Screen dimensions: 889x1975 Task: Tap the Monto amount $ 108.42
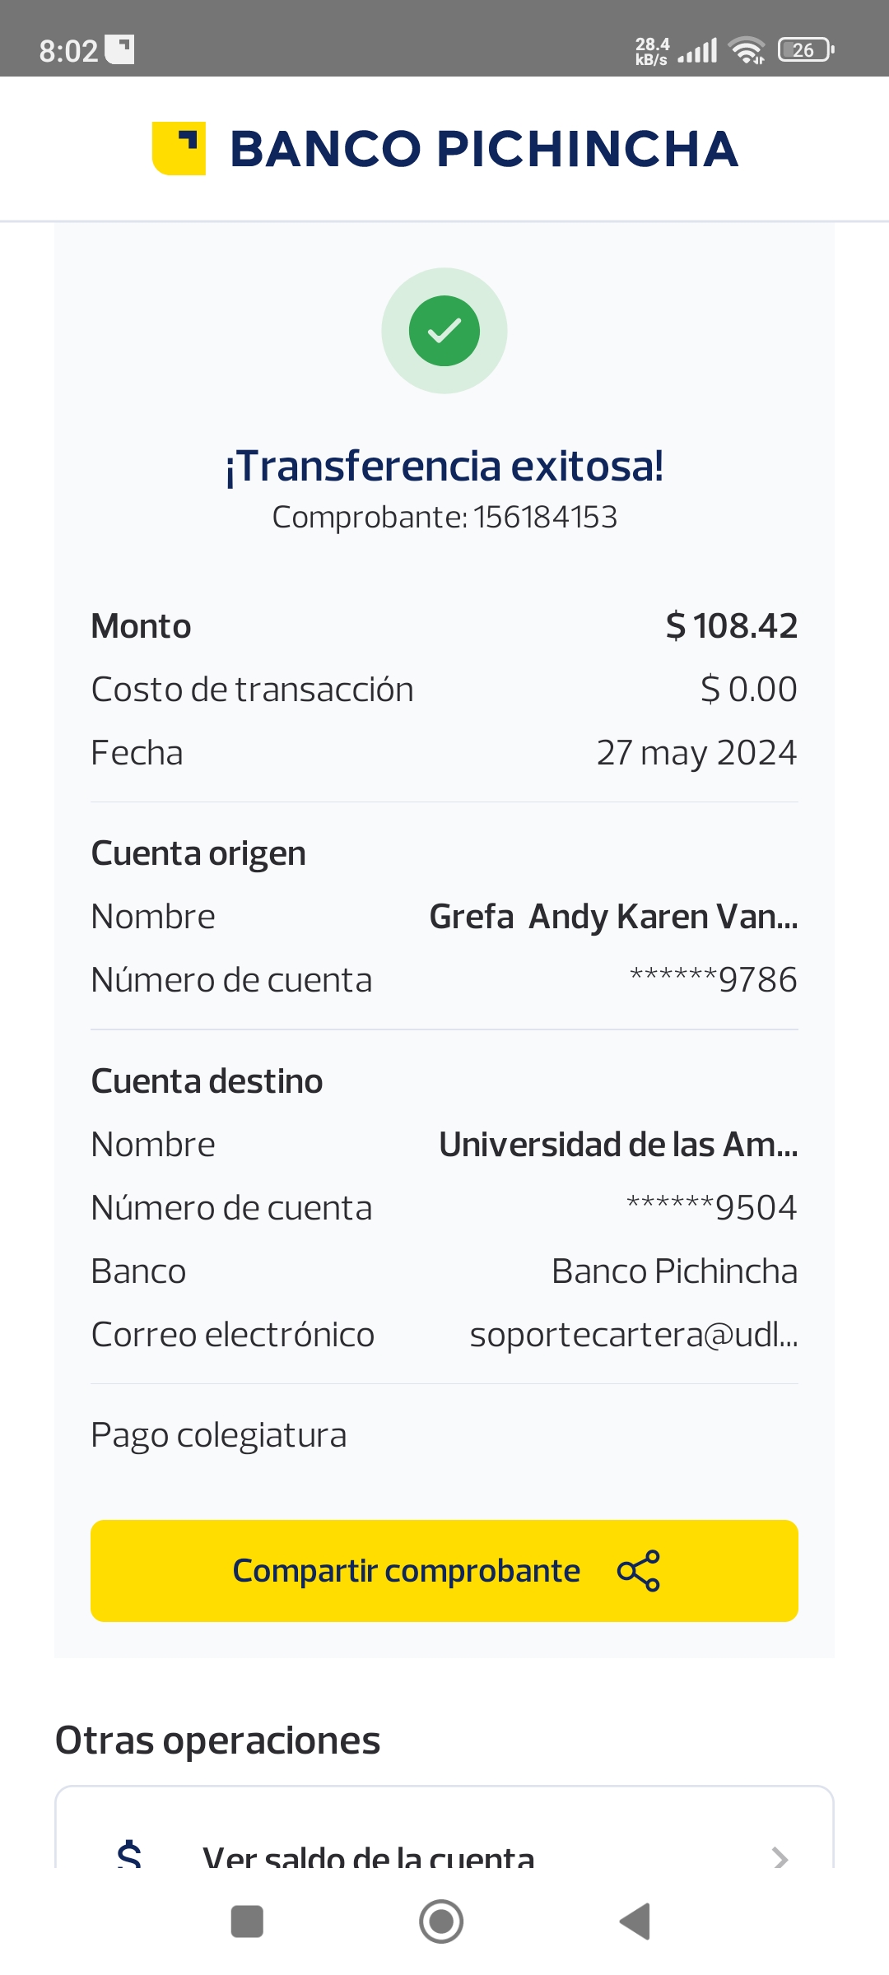[x=731, y=626]
